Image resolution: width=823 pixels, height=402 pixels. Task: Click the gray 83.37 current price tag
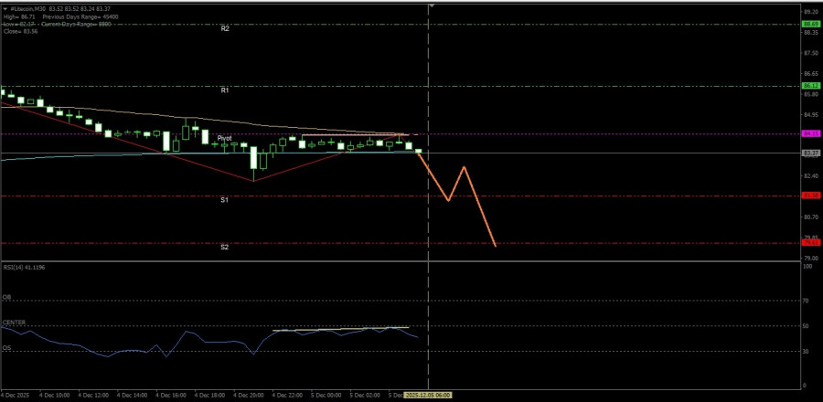tap(810, 153)
